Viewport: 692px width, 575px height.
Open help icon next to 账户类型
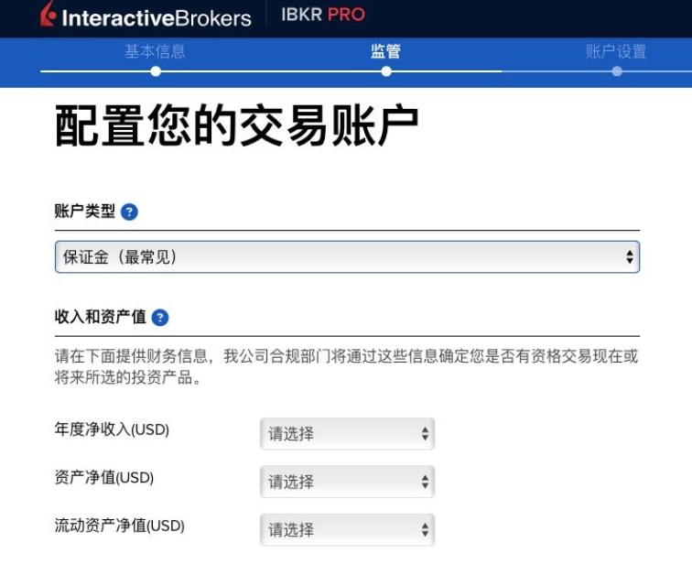click(x=129, y=212)
